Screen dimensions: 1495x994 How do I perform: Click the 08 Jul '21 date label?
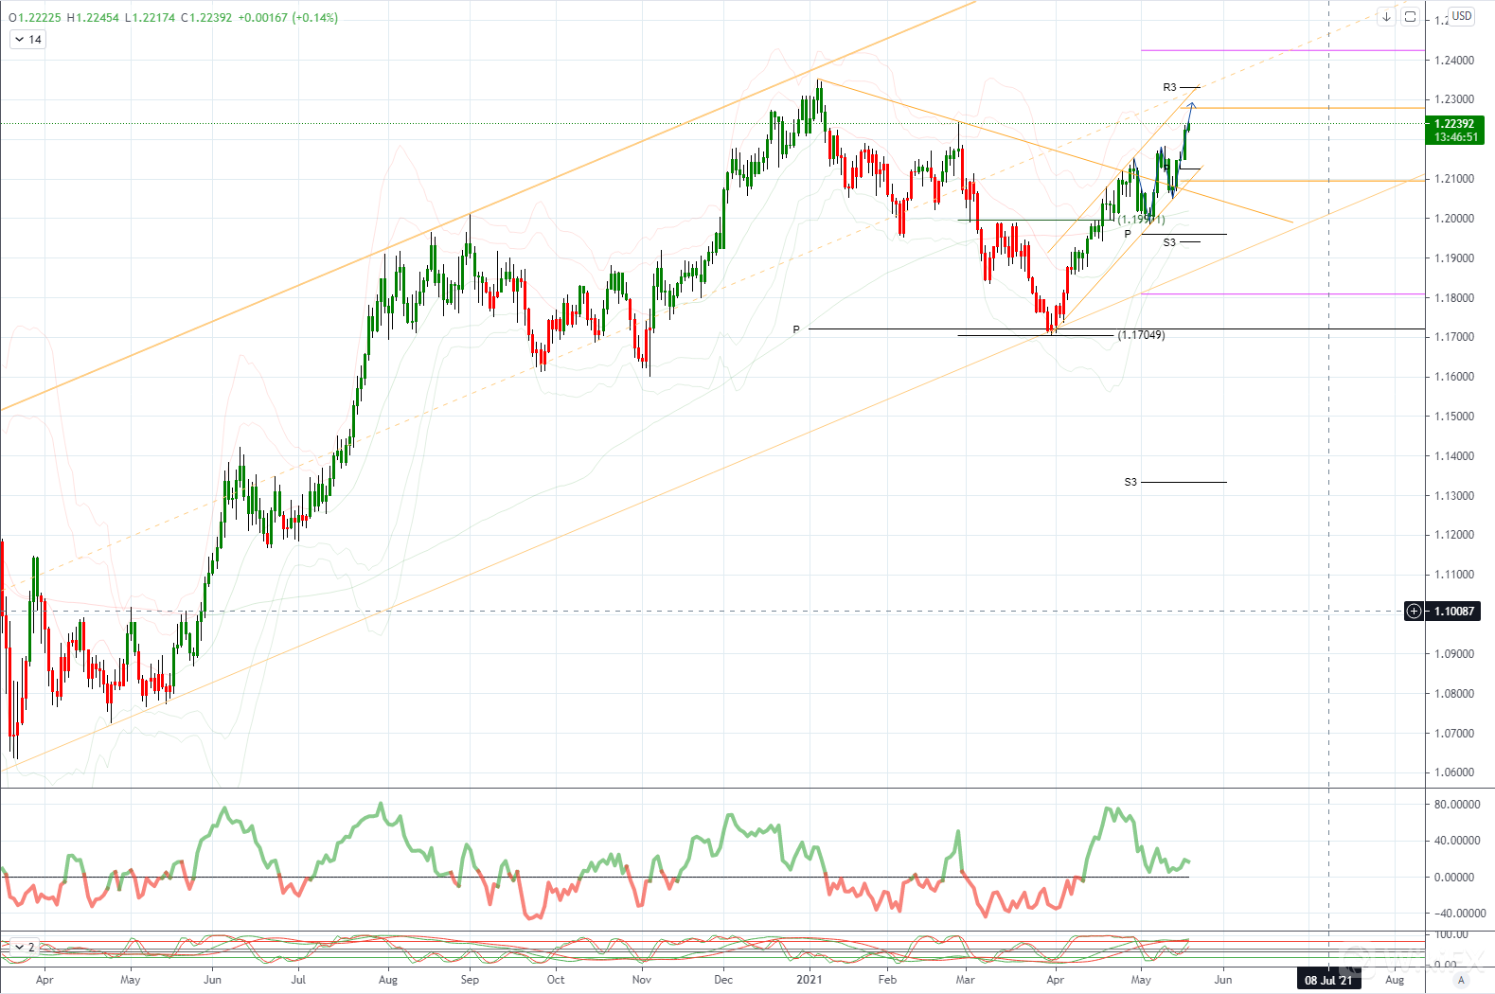coord(1328,980)
